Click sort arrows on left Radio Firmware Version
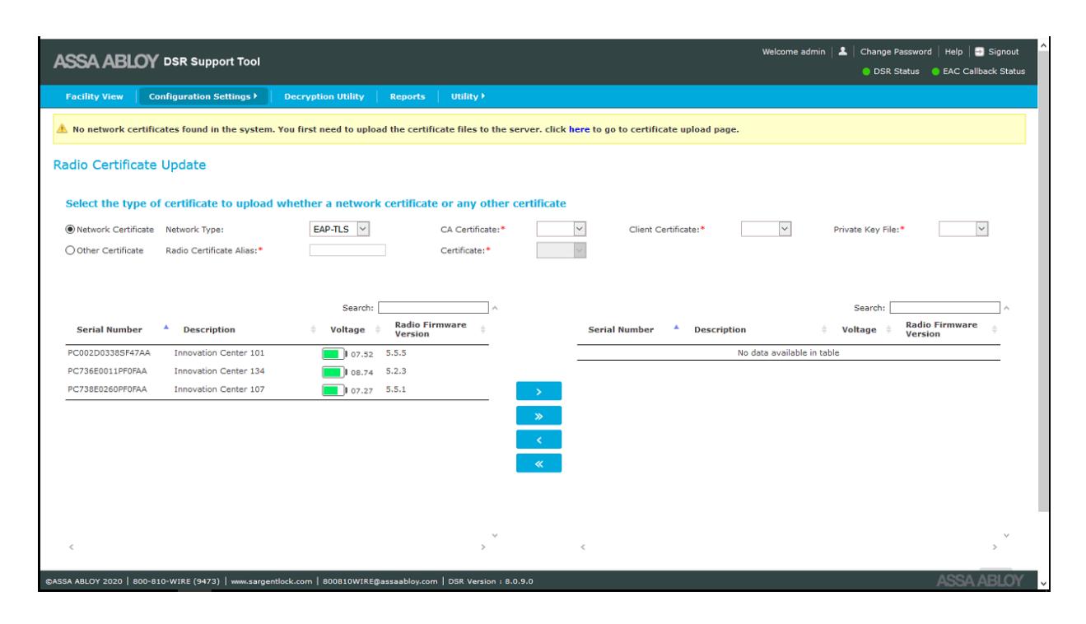This screenshot has width=1086, height=624. pyautogui.click(x=483, y=330)
